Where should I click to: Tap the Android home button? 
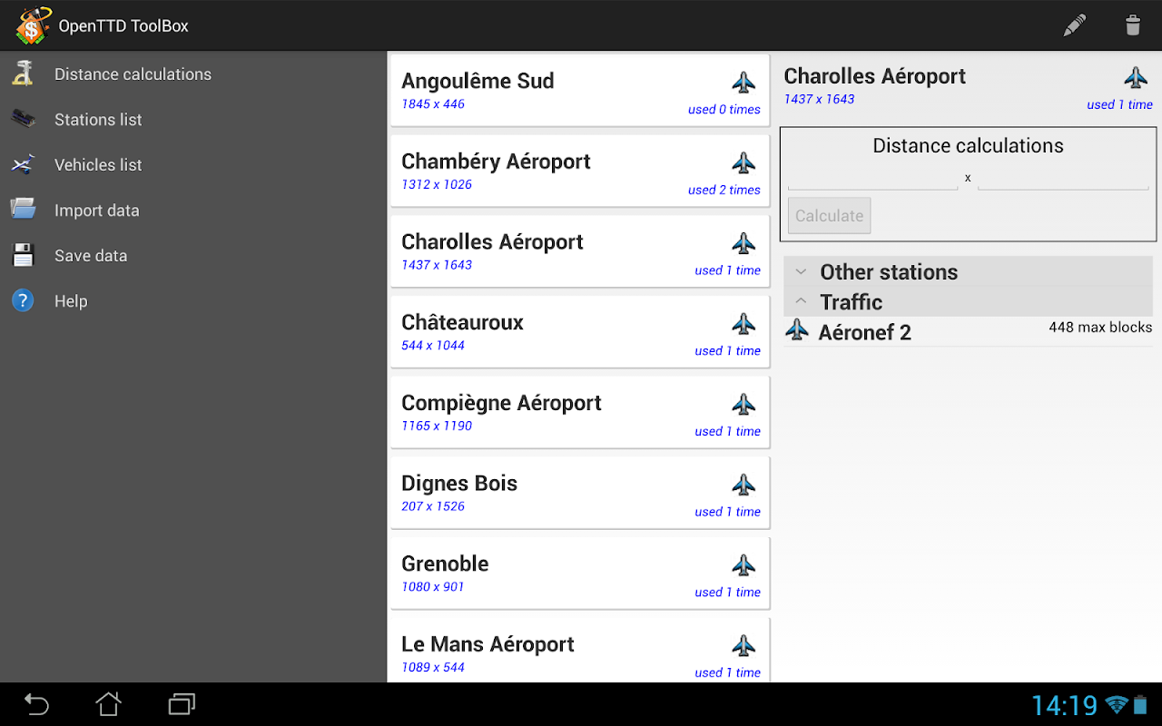click(x=109, y=704)
